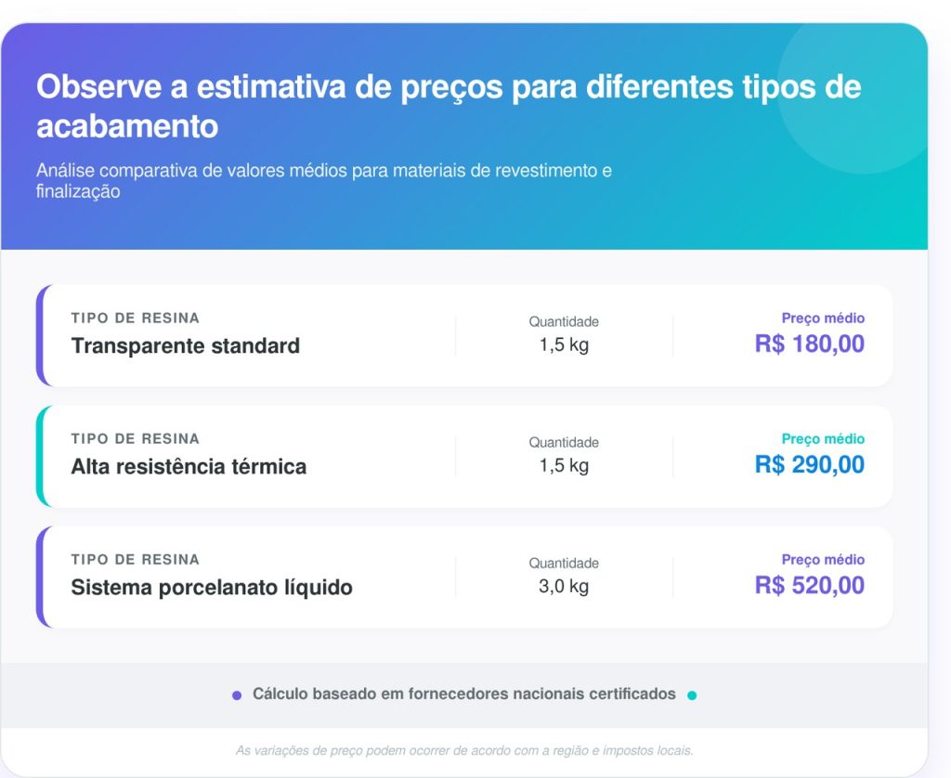Click the 1,5 kg quantity for Alta resistência térmica
Viewport: 951px width, 778px height.
(x=564, y=466)
